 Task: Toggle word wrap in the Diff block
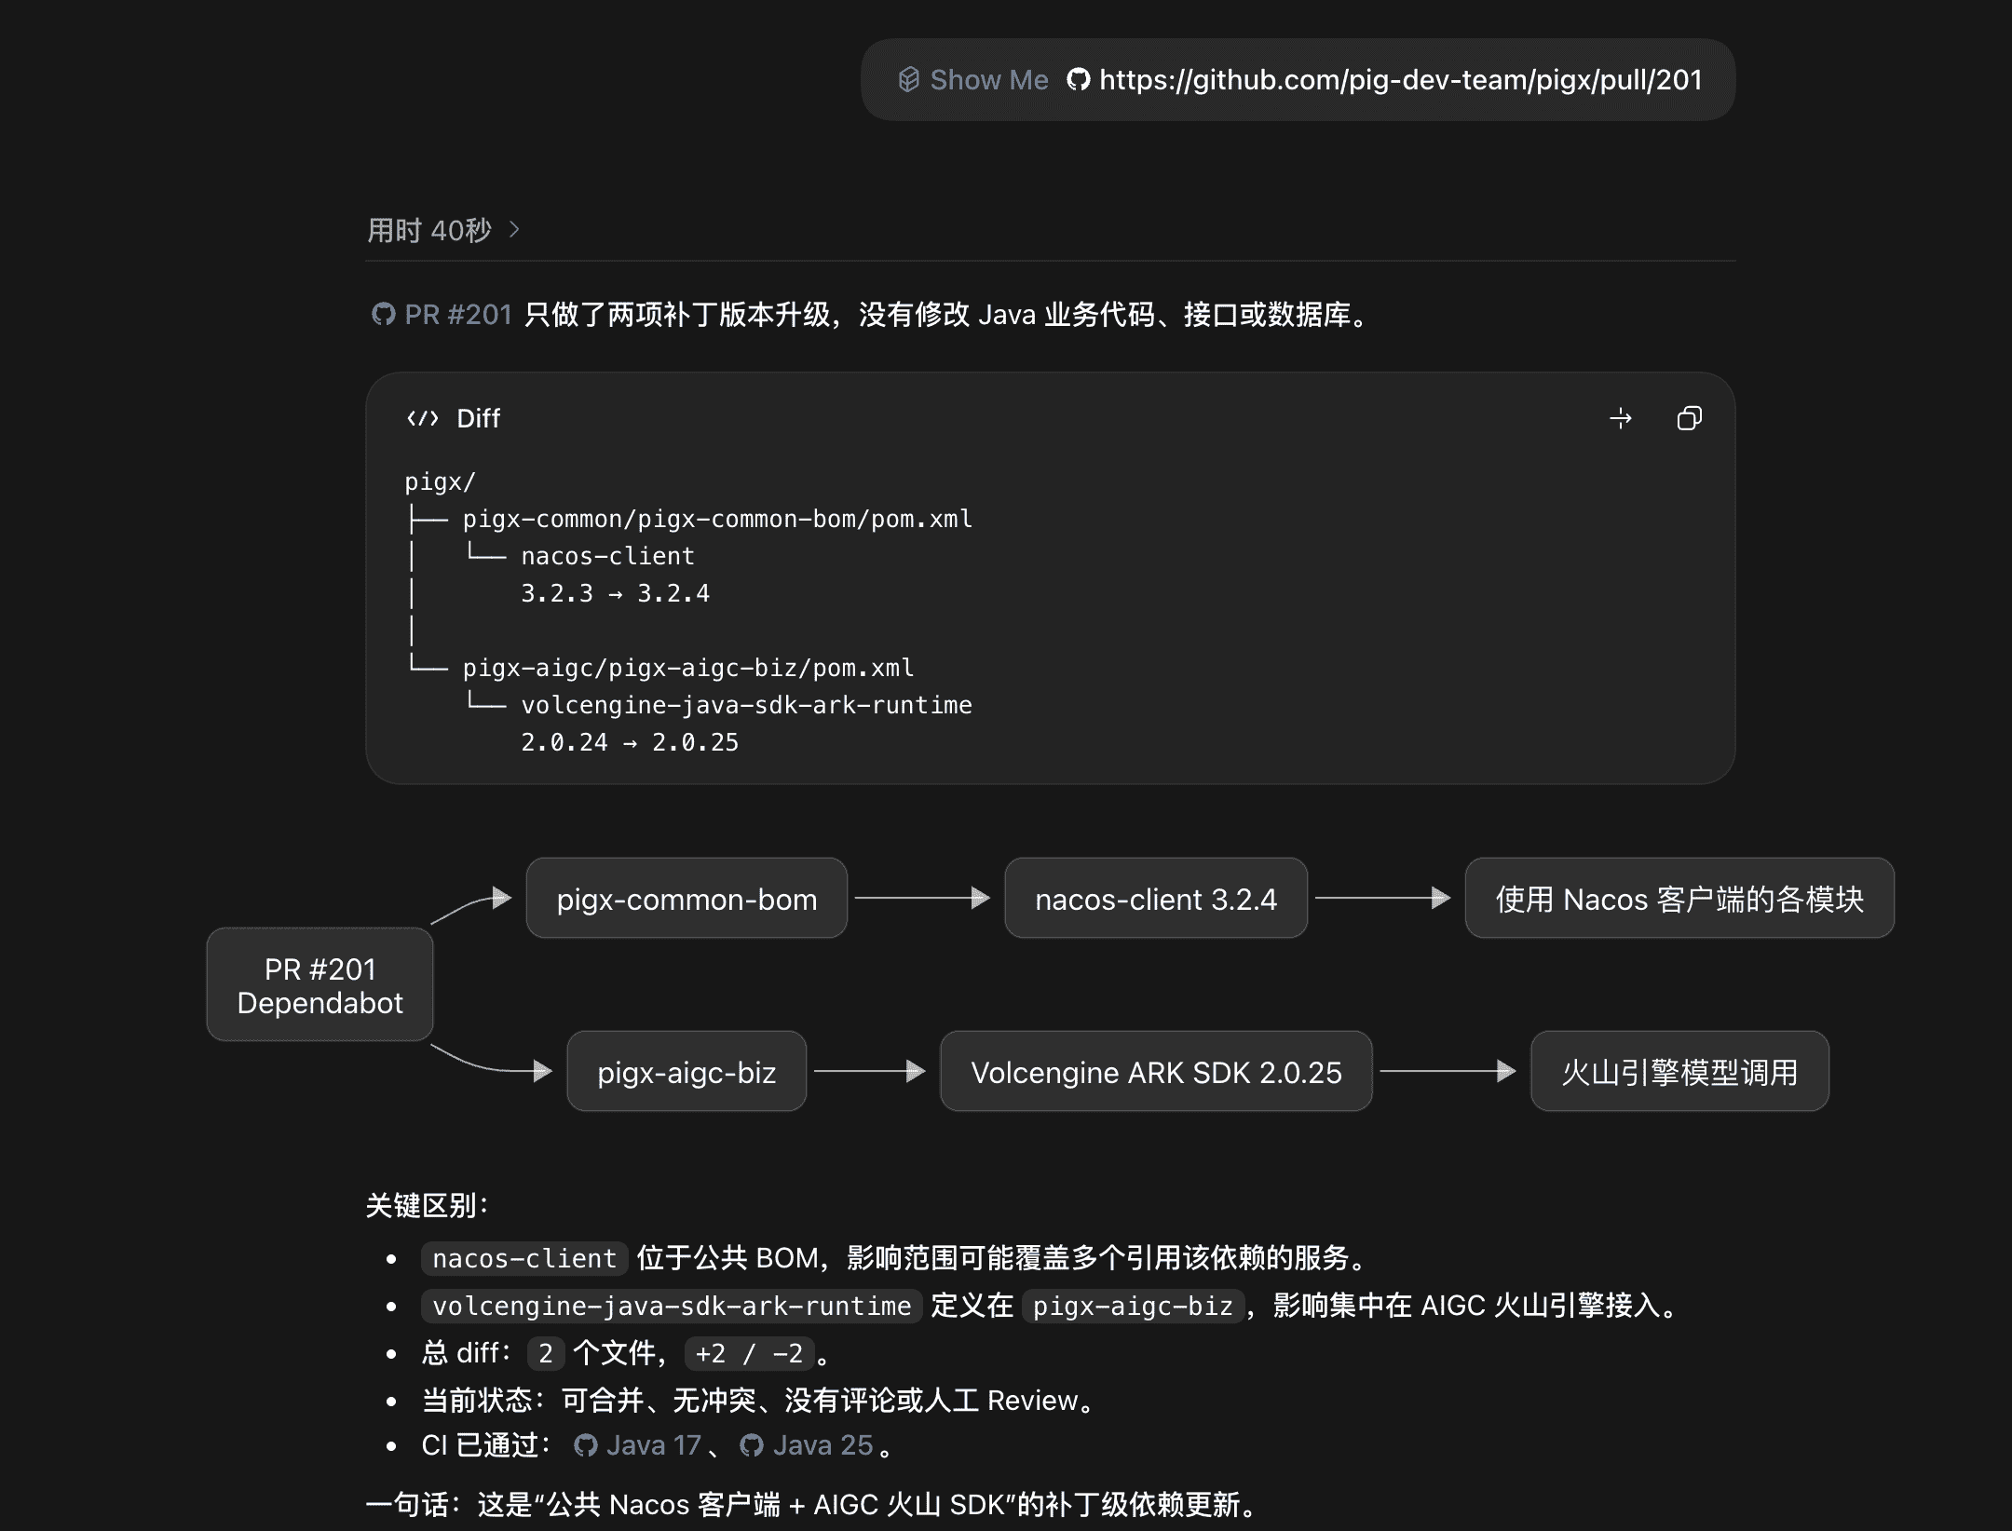pyautogui.click(x=1621, y=419)
